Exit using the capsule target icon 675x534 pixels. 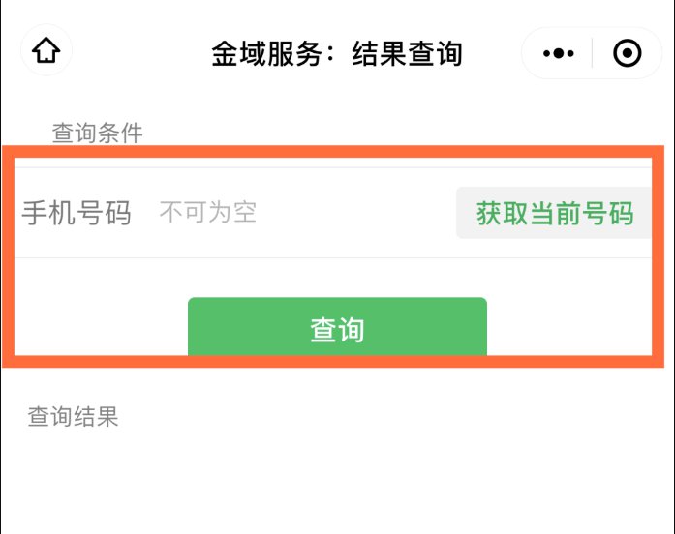pos(628,53)
